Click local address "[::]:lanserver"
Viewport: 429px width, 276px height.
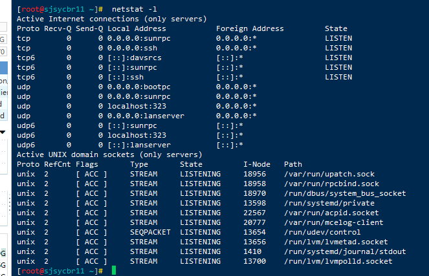pyautogui.click(x=139, y=145)
